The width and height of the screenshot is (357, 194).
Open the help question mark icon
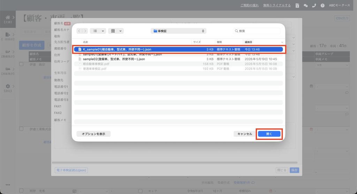click(322, 6)
